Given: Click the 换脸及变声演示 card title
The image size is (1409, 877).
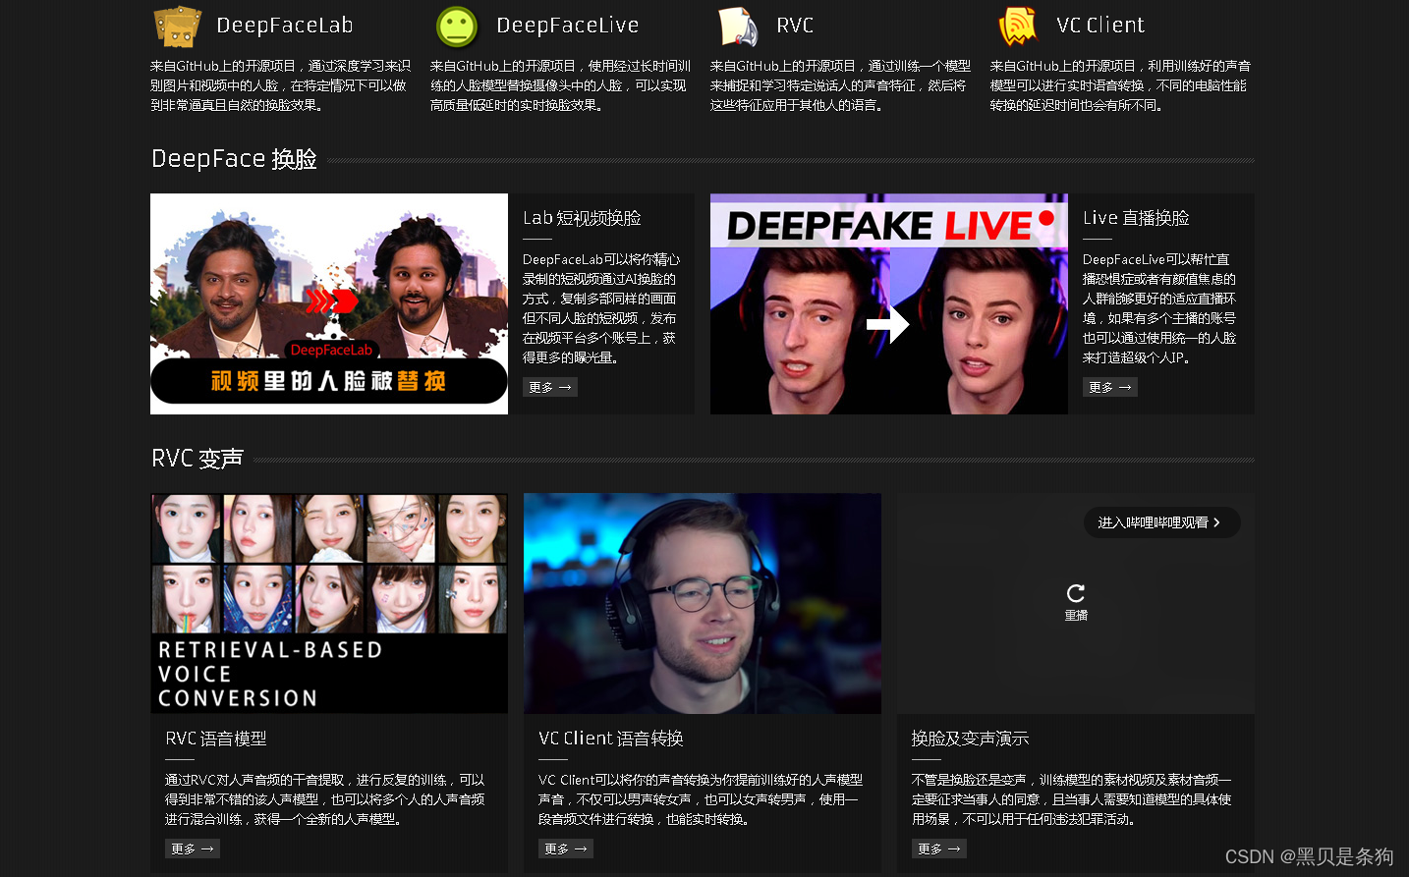Looking at the screenshot, I should point(970,739).
